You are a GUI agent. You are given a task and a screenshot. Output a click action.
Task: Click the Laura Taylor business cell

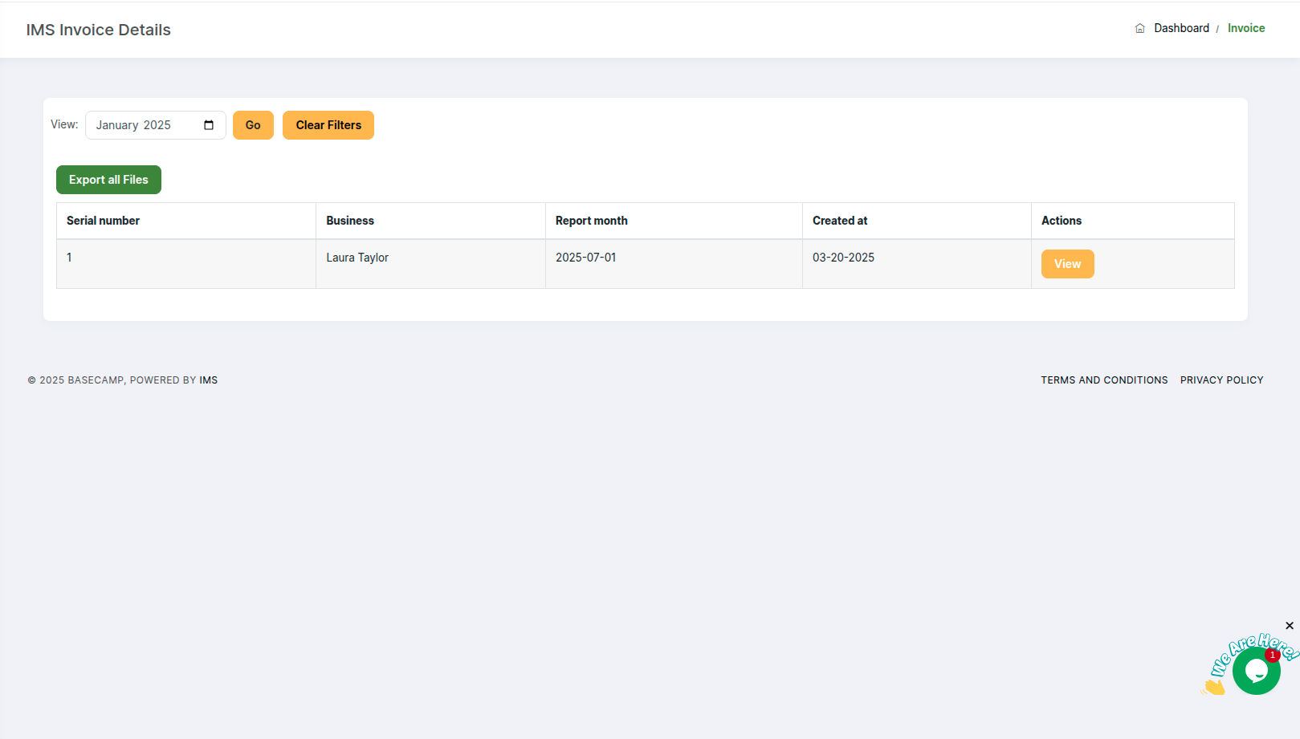pos(357,258)
